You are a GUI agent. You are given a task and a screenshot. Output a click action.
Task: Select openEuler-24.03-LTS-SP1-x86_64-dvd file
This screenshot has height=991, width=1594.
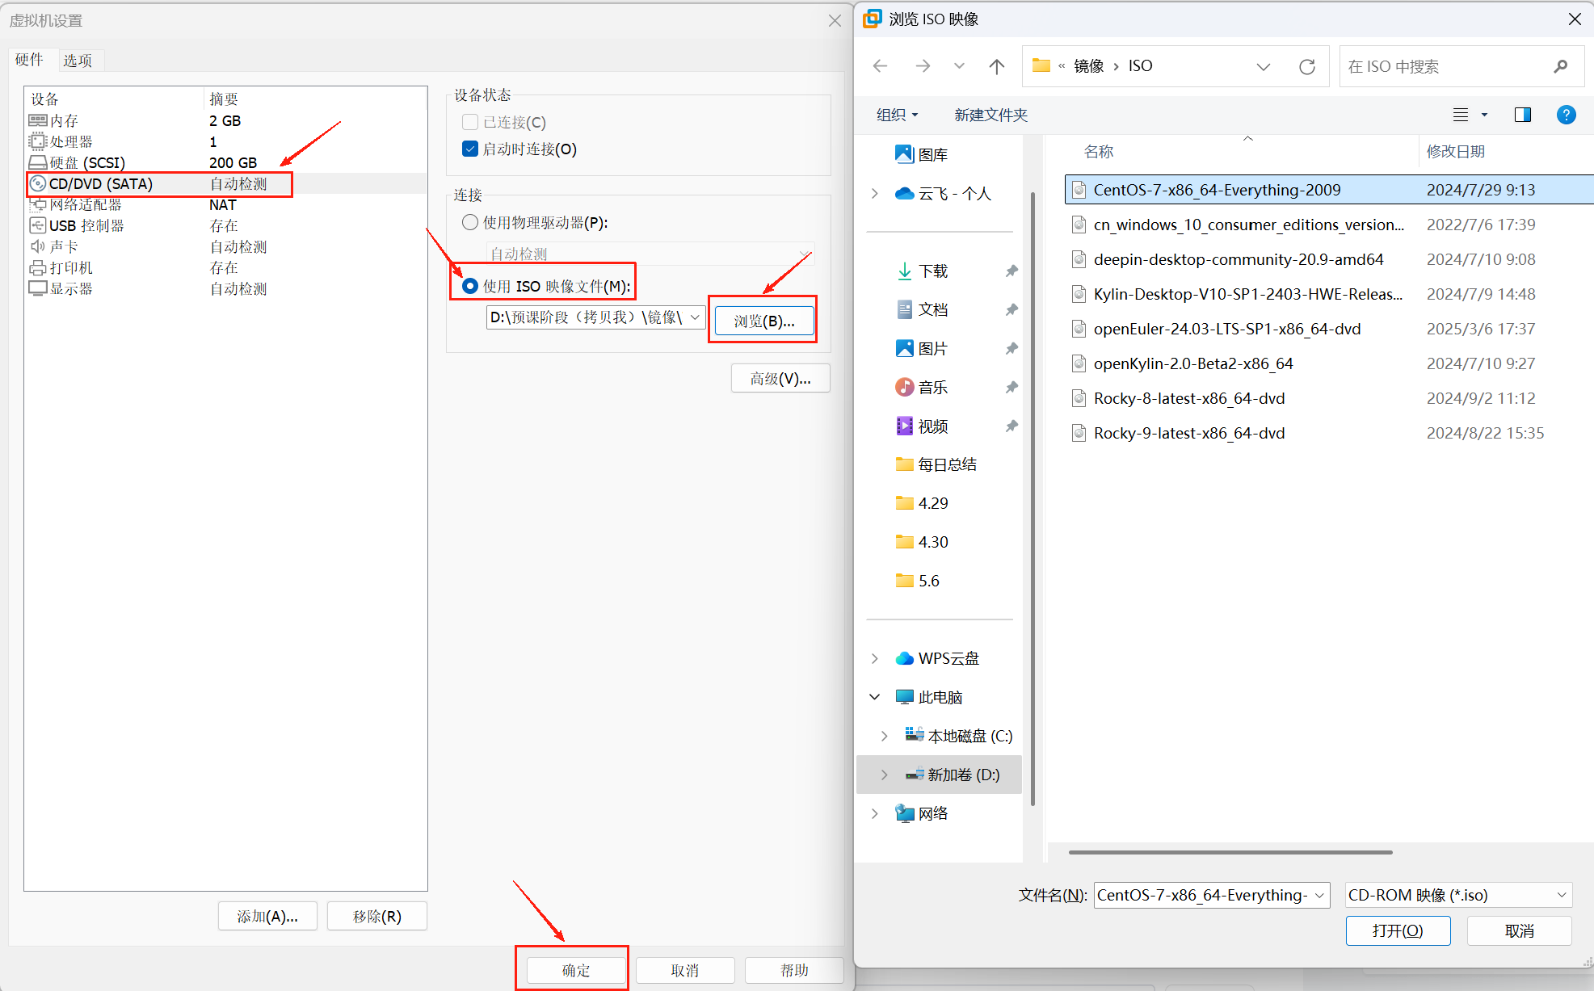coord(1226,329)
